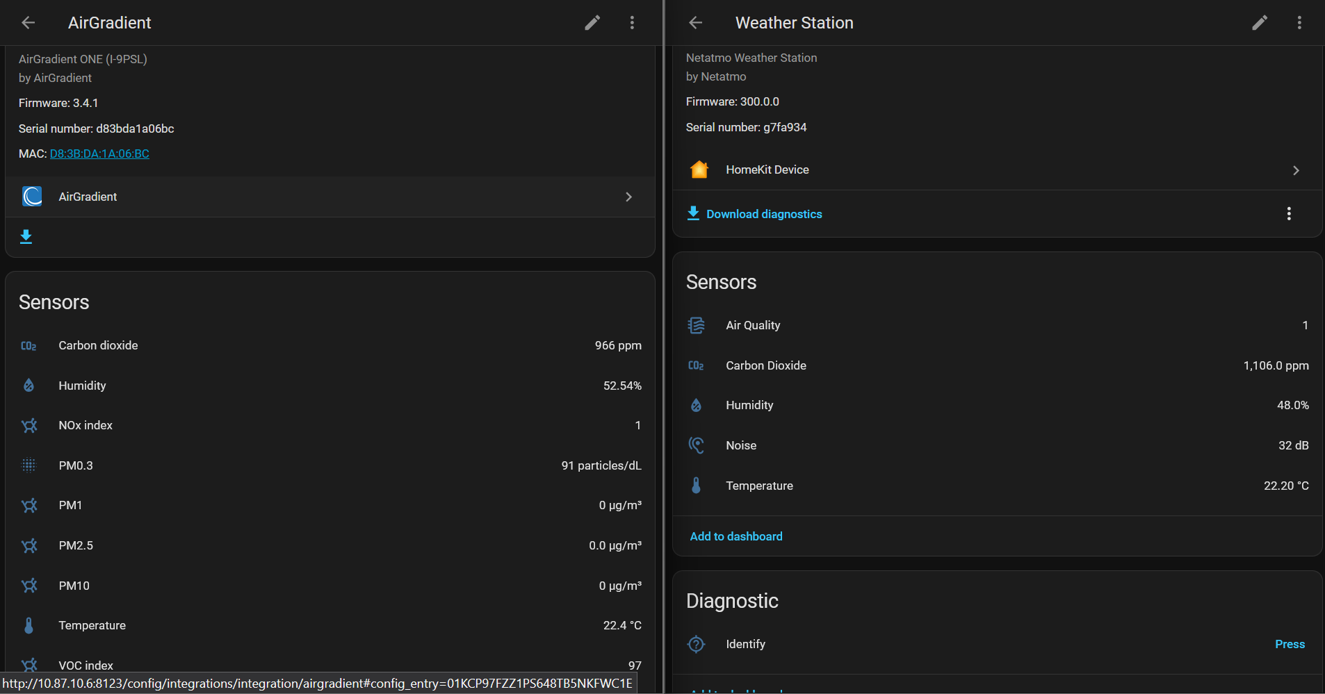This screenshot has height=694, width=1325.
Task: Click Add to dashboard under Sensors
Action: (735, 536)
